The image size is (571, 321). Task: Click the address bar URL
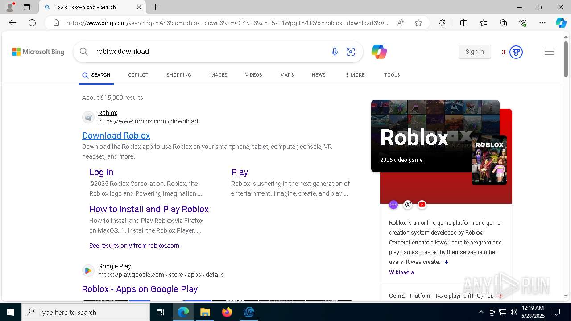tap(228, 23)
